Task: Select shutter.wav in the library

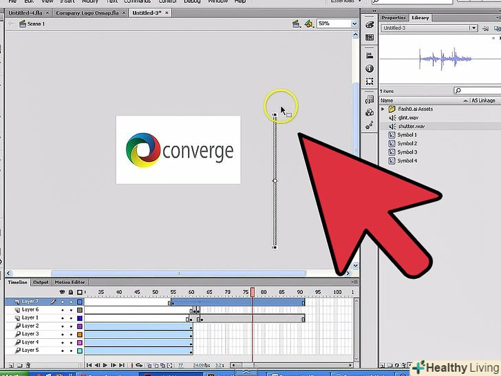Action: pos(412,126)
